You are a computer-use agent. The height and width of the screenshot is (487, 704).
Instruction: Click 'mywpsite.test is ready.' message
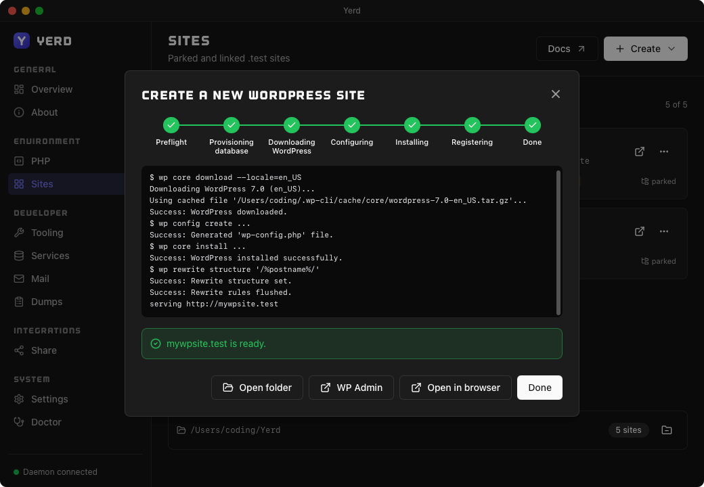216,344
